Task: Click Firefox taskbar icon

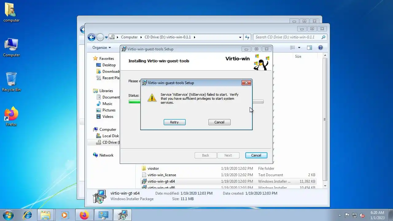Action: 84,215
